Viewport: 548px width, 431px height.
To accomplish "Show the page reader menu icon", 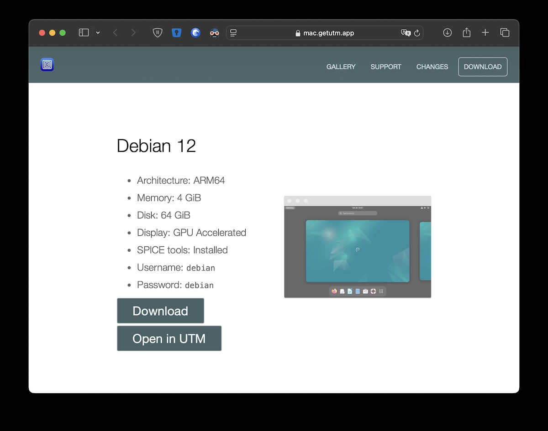I will [x=233, y=33].
